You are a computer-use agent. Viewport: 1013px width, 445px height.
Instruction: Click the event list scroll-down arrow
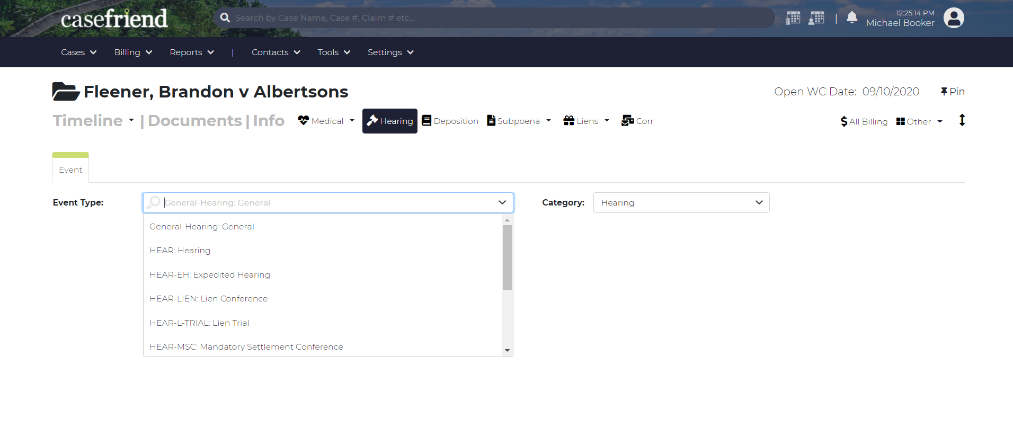pyautogui.click(x=507, y=350)
